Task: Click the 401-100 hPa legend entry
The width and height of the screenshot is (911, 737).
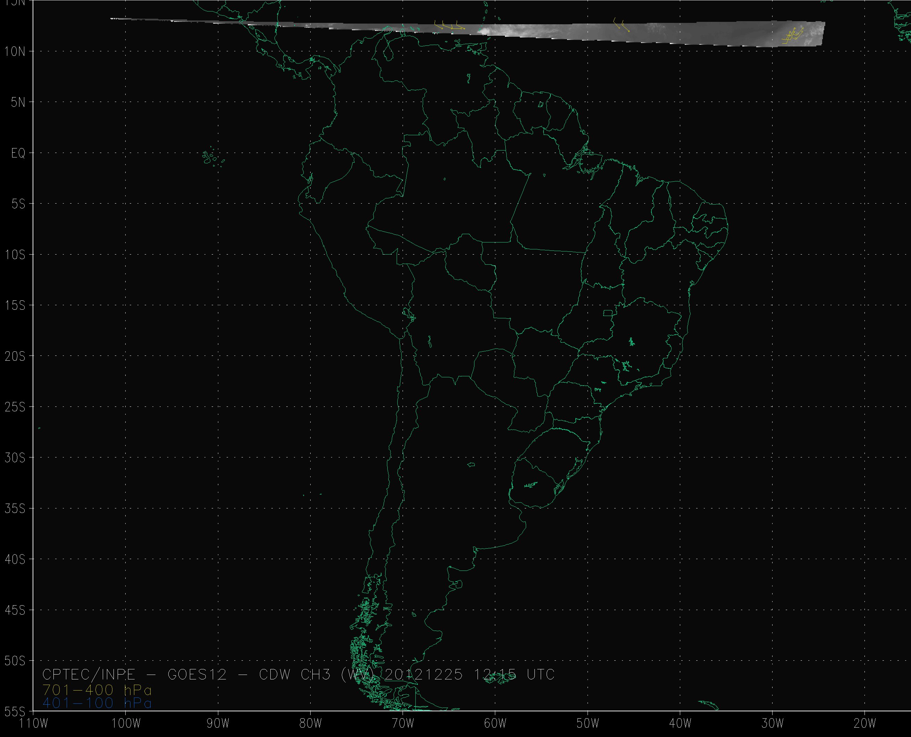Action: point(97,703)
